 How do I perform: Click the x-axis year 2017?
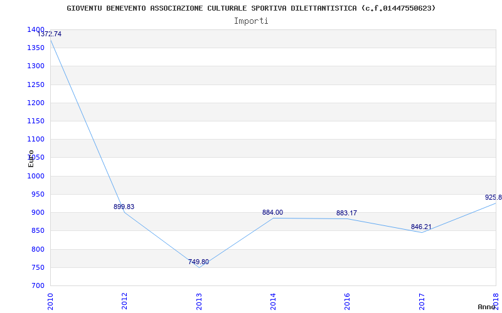click(422, 301)
